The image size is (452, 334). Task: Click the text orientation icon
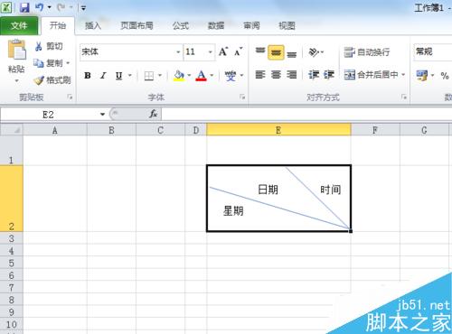pos(314,52)
